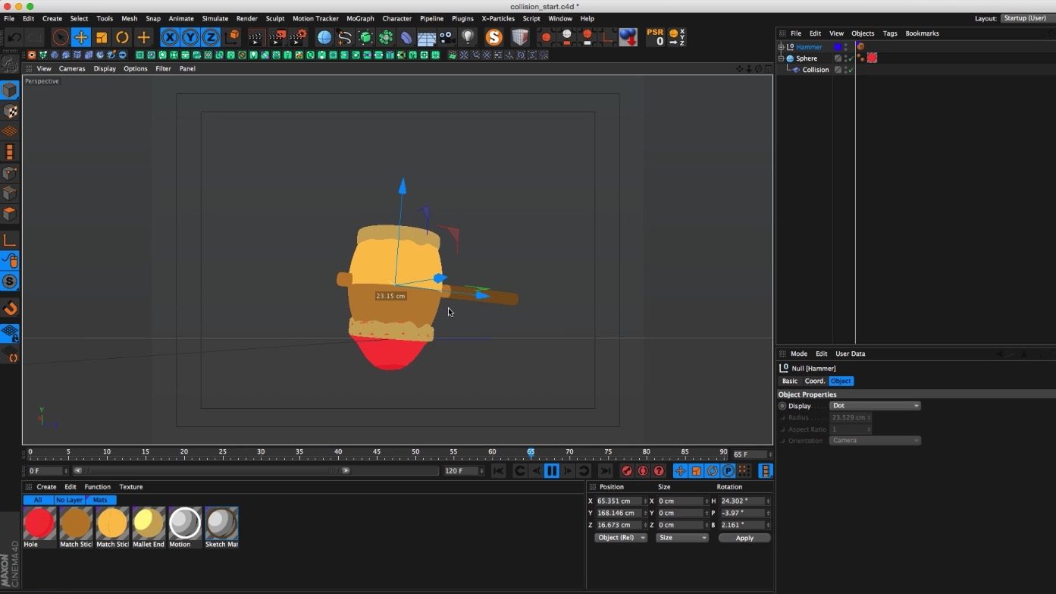
Task: Click the orange S Sketch icon
Action: point(494,37)
